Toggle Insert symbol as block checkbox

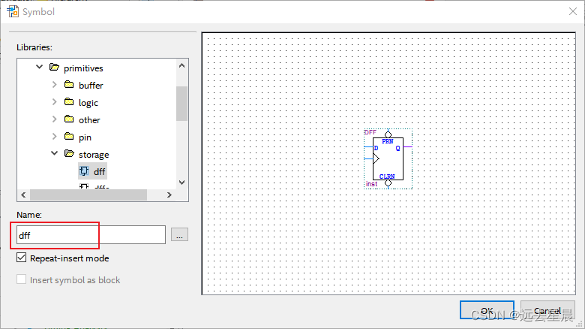[21, 279]
